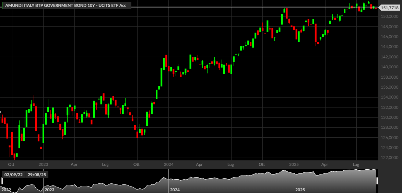402x193 pixels.
Task: Click the 130,0000 price axis label
Action: [x=389, y=117]
